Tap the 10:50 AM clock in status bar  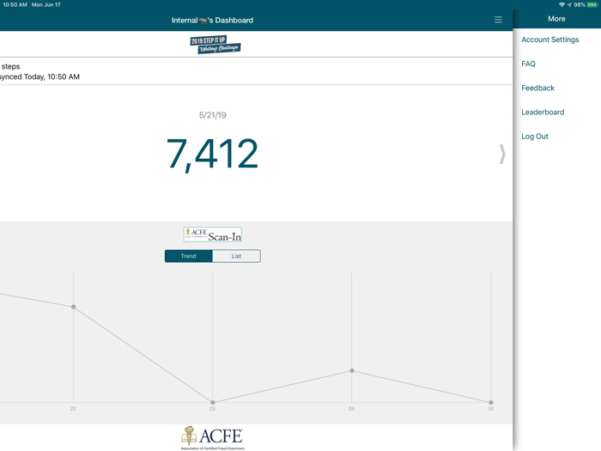pyautogui.click(x=15, y=4)
